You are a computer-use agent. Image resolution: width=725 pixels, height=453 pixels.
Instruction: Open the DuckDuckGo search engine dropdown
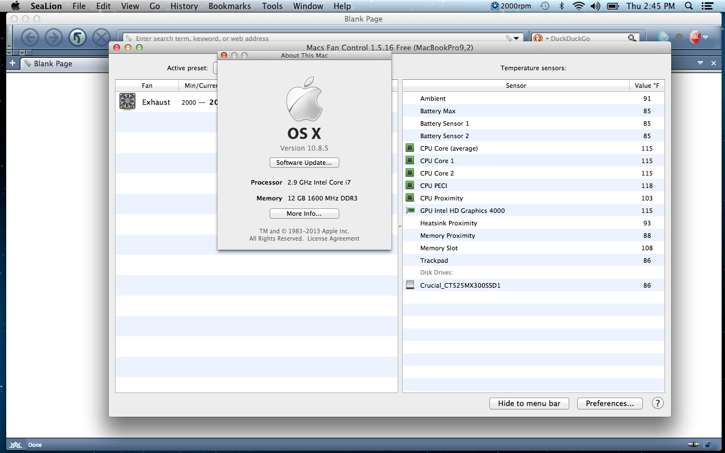click(541, 39)
